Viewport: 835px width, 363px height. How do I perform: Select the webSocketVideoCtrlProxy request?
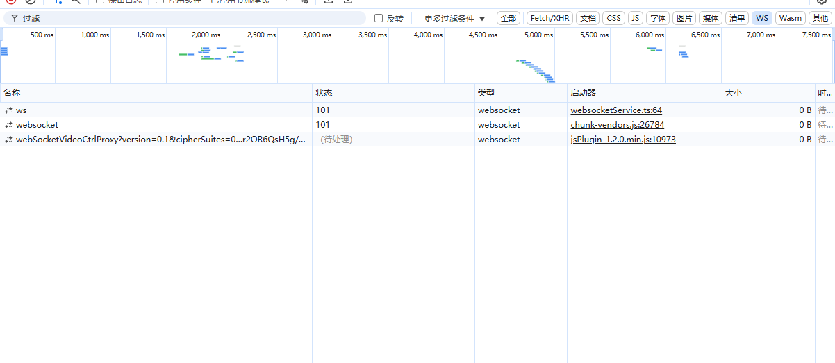tap(160, 140)
